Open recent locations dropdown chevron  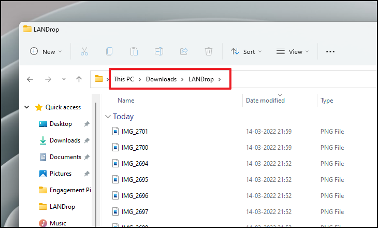click(x=64, y=79)
